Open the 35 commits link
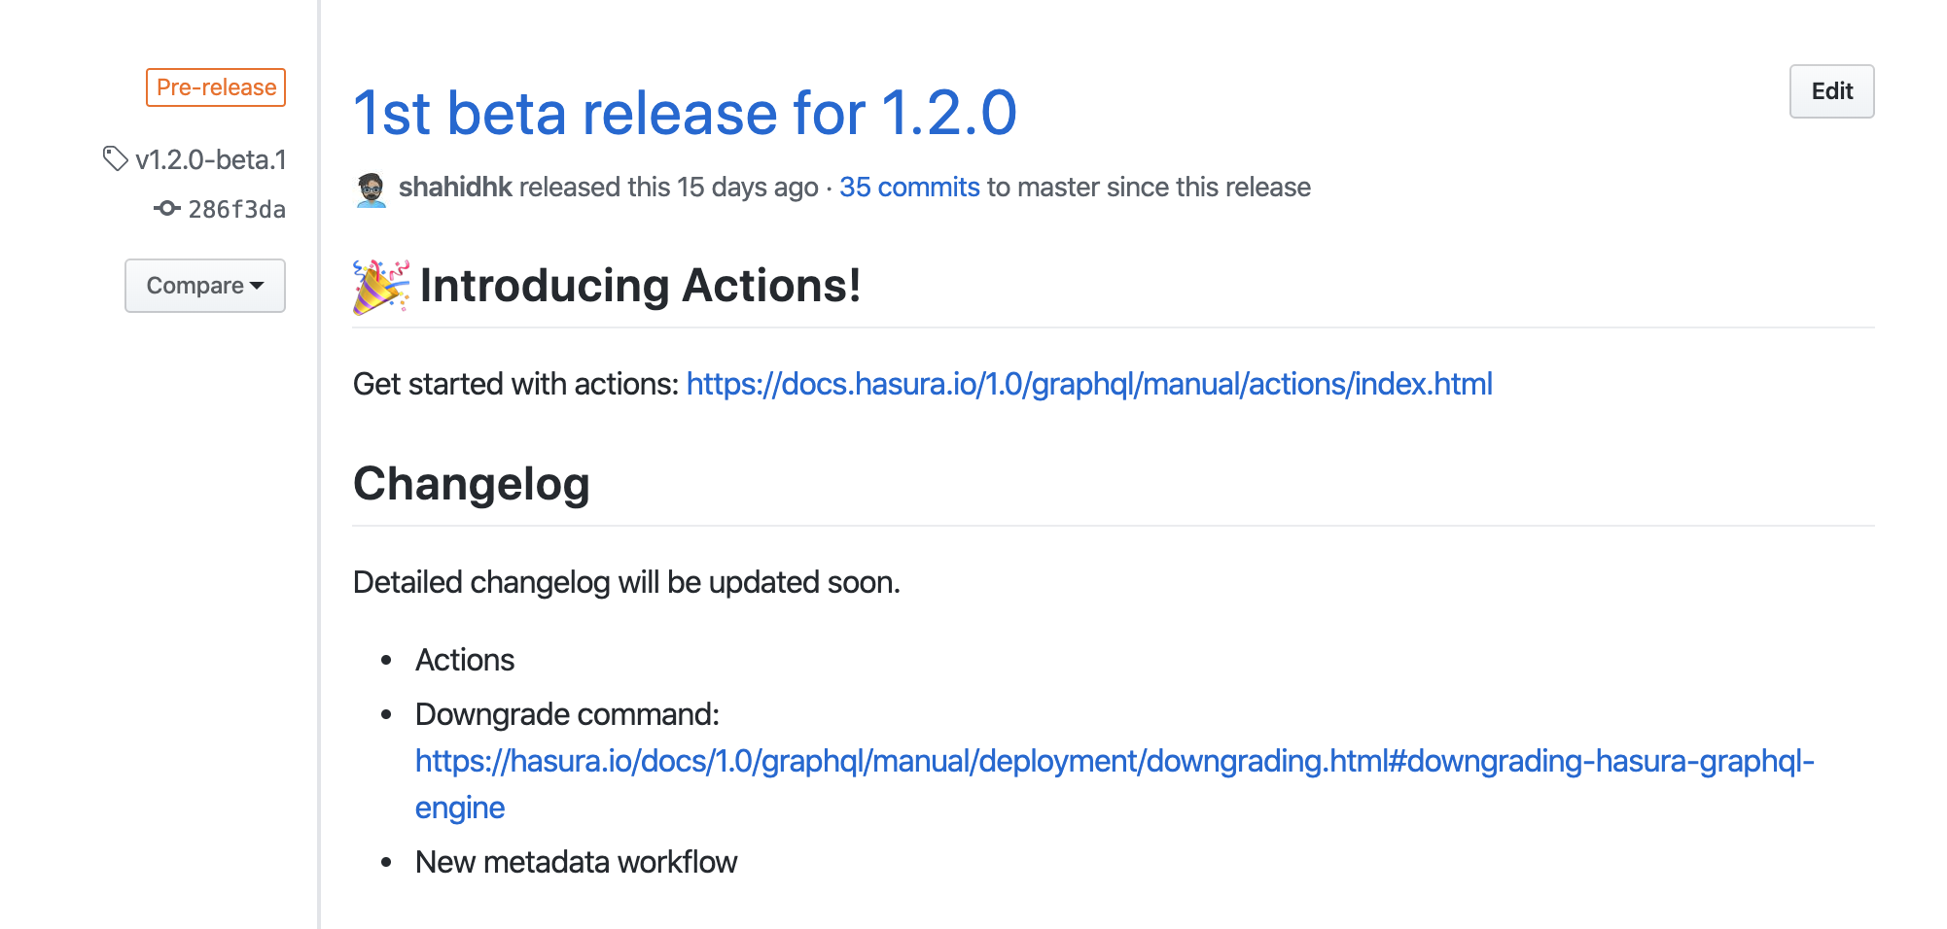The width and height of the screenshot is (1947, 929). pos(908,188)
